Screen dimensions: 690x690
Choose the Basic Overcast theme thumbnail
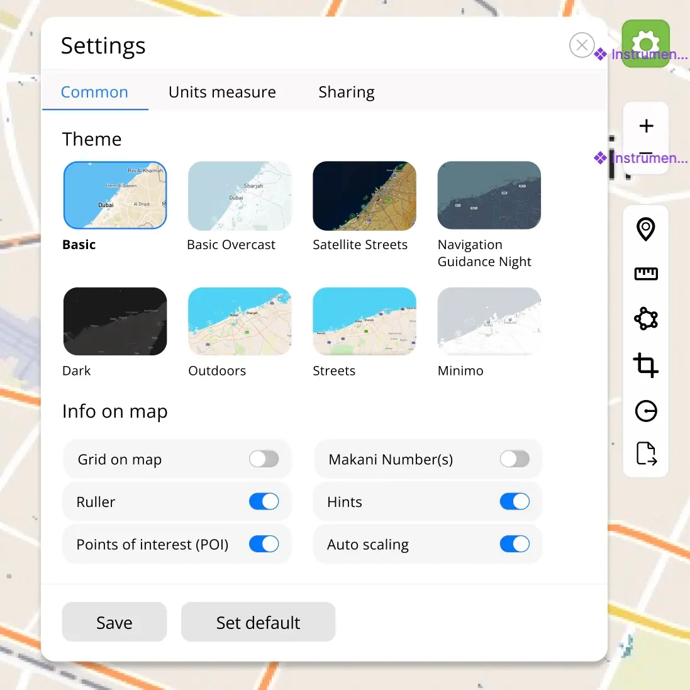pyautogui.click(x=240, y=196)
